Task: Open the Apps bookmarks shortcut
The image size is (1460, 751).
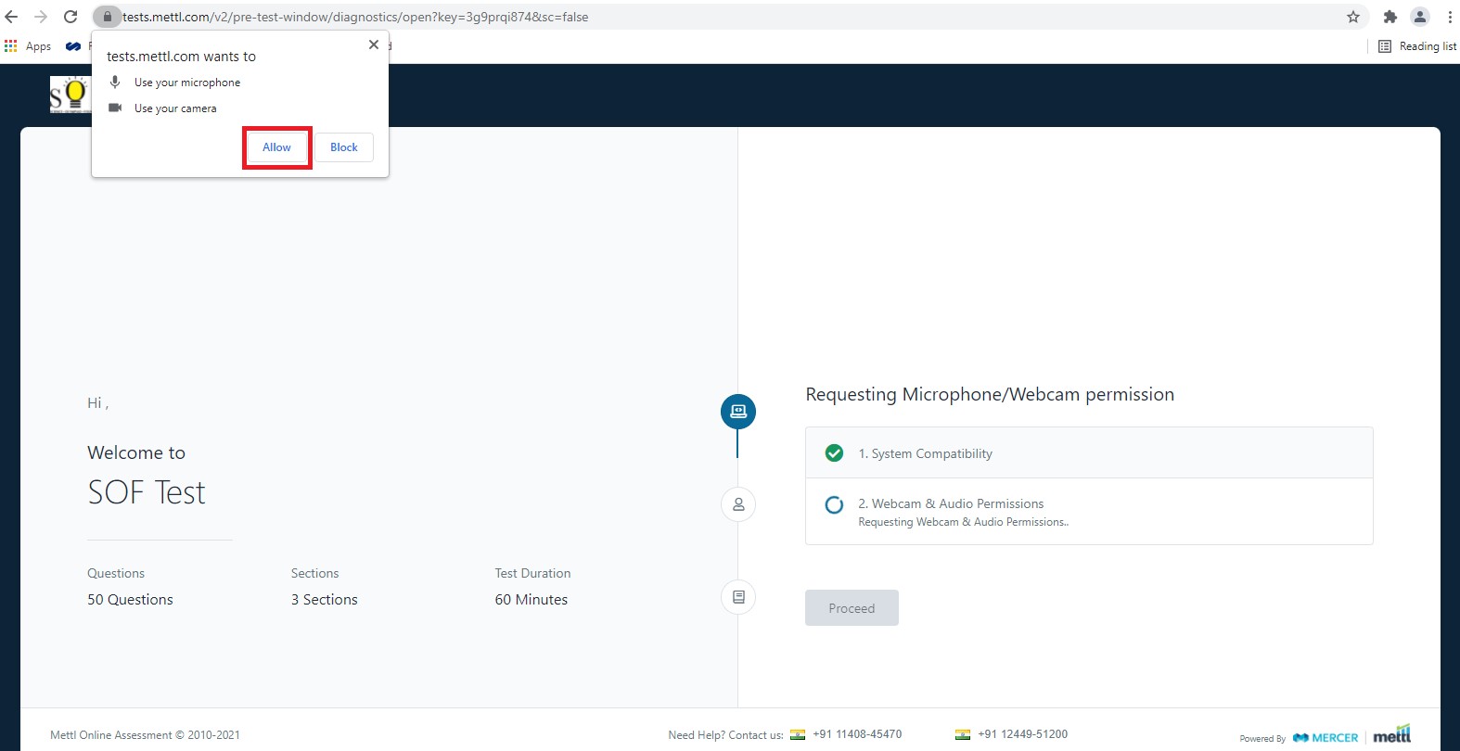Action: point(28,46)
